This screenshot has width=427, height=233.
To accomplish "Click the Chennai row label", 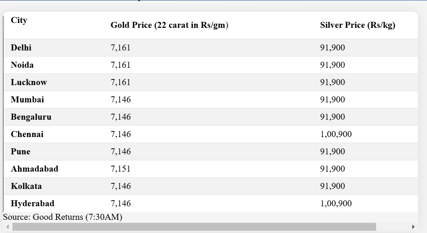I will point(27,134).
